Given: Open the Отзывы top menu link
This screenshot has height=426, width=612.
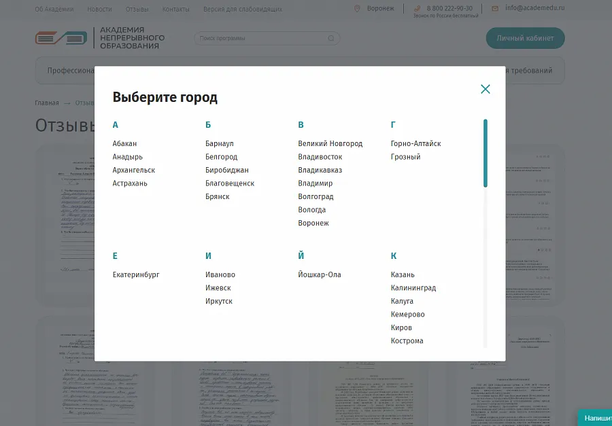Looking at the screenshot, I should [137, 9].
